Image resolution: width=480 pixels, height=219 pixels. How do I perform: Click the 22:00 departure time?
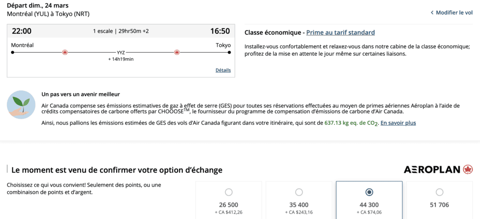point(22,31)
